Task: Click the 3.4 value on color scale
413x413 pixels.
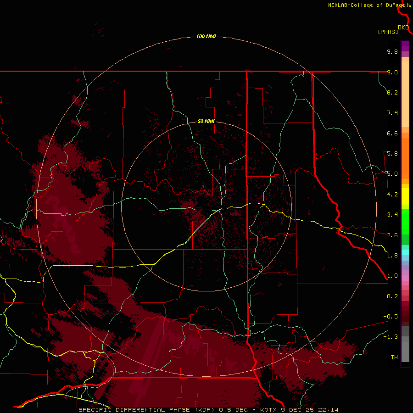Action: (x=392, y=215)
